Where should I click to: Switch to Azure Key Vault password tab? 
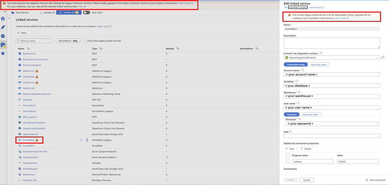coord(310,115)
